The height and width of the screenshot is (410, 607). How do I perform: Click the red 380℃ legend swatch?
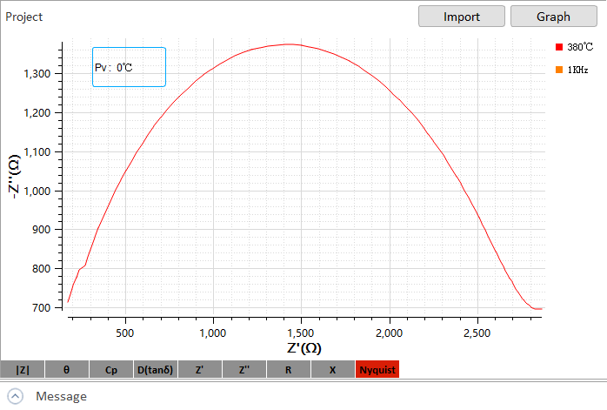[559, 47]
